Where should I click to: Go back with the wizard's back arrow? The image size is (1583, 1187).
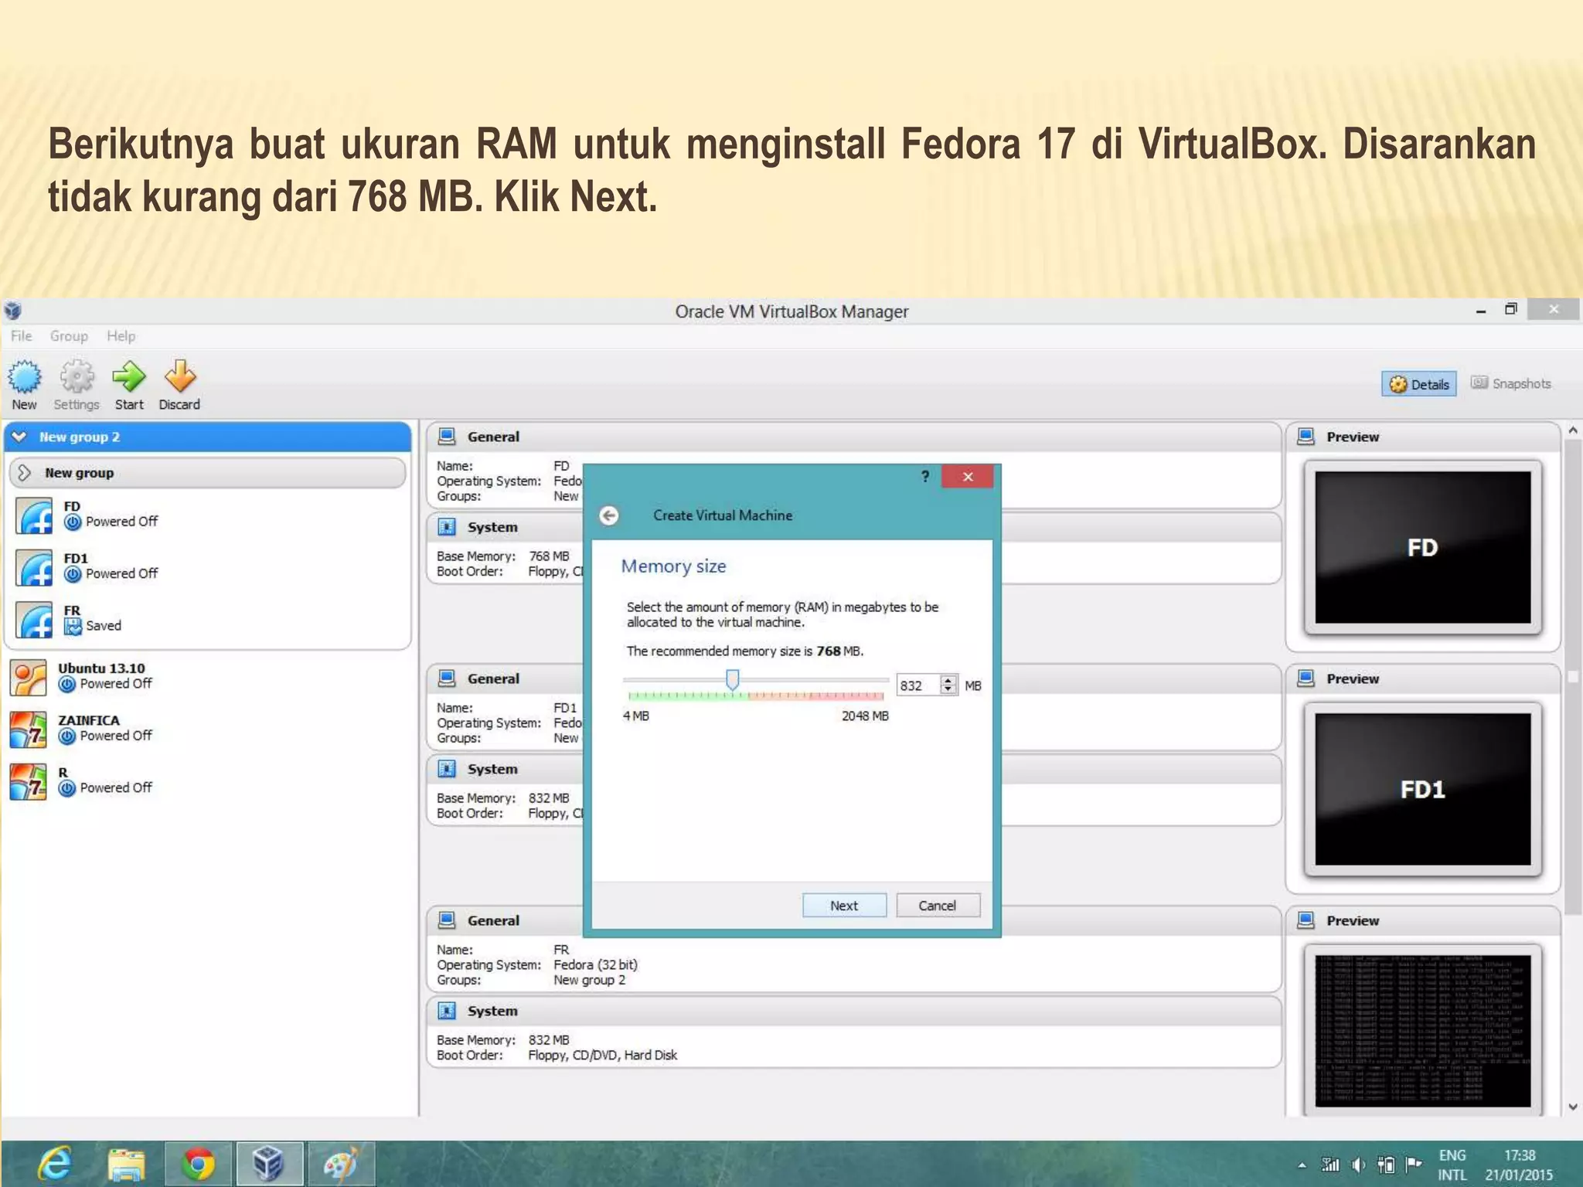pos(609,515)
